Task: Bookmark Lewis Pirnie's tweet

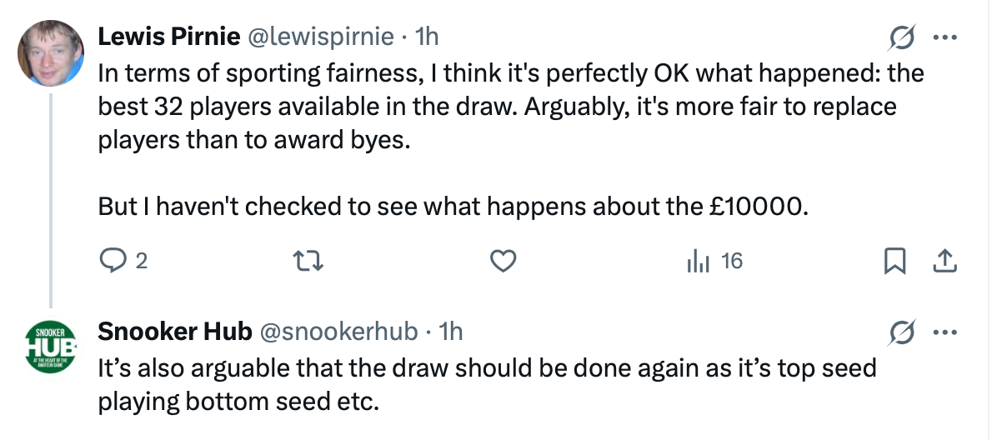Action: (894, 262)
